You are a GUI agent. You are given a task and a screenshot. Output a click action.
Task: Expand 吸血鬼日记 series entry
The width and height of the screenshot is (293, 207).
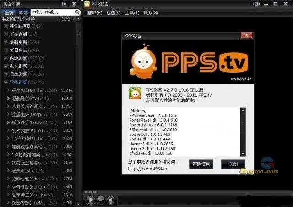(x=8, y=90)
